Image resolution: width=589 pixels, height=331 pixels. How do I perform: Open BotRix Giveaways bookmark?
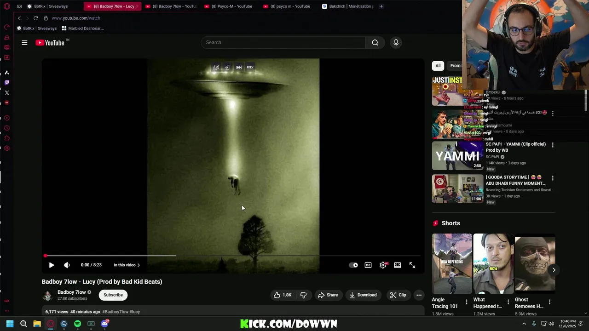37,29
